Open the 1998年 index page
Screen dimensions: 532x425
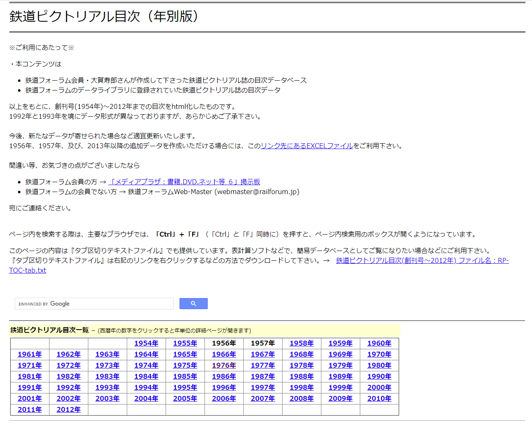click(302, 387)
